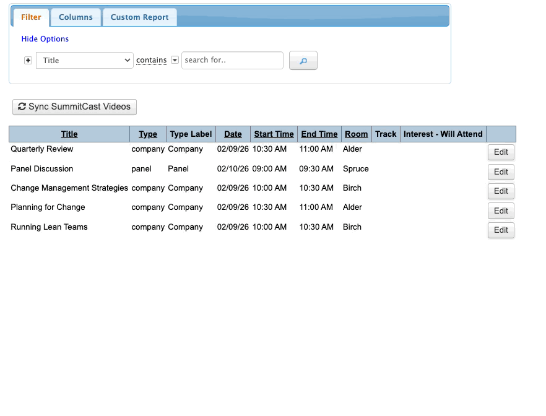Image resolution: width=546 pixels, height=416 pixels.
Task: Open the Custom Report tab
Action: [139, 17]
